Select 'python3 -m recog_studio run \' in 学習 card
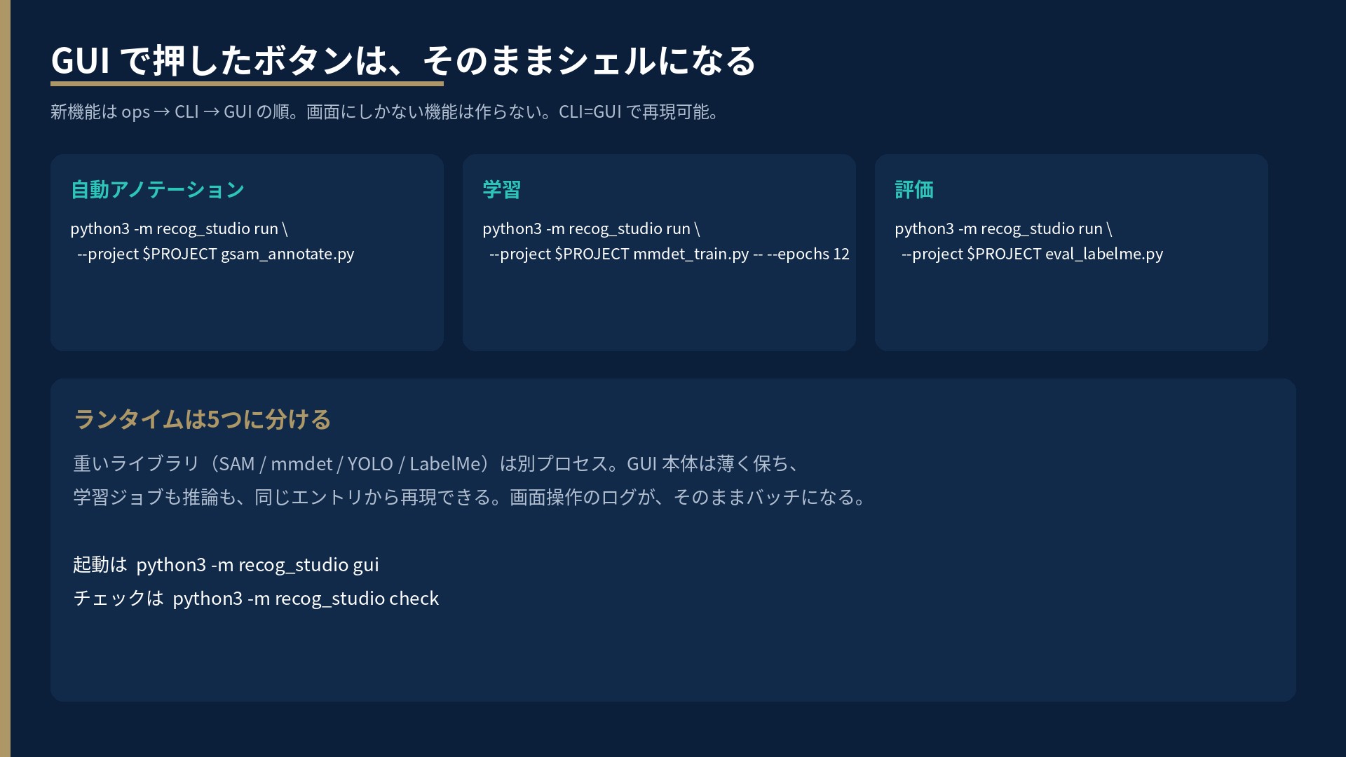The image size is (1346, 757). [x=591, y=229]
